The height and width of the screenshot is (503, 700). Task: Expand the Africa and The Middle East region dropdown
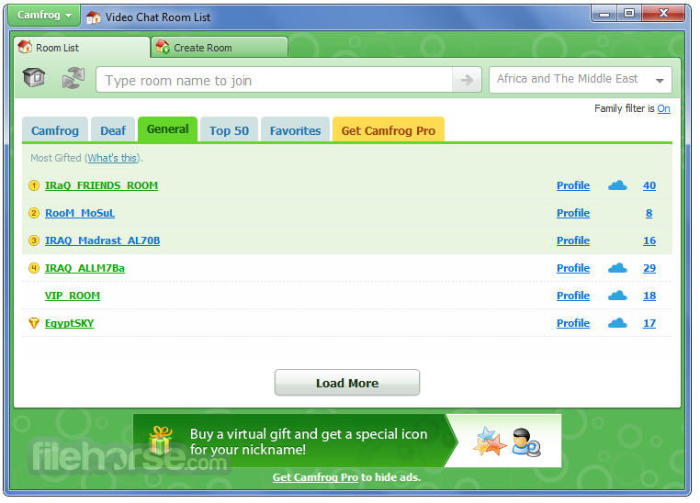580,80
